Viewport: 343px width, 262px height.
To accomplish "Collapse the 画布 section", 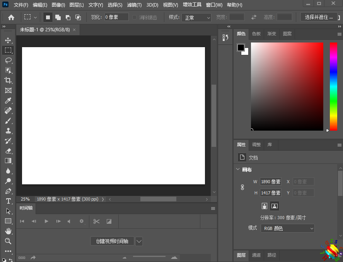I will pos(238,169).
